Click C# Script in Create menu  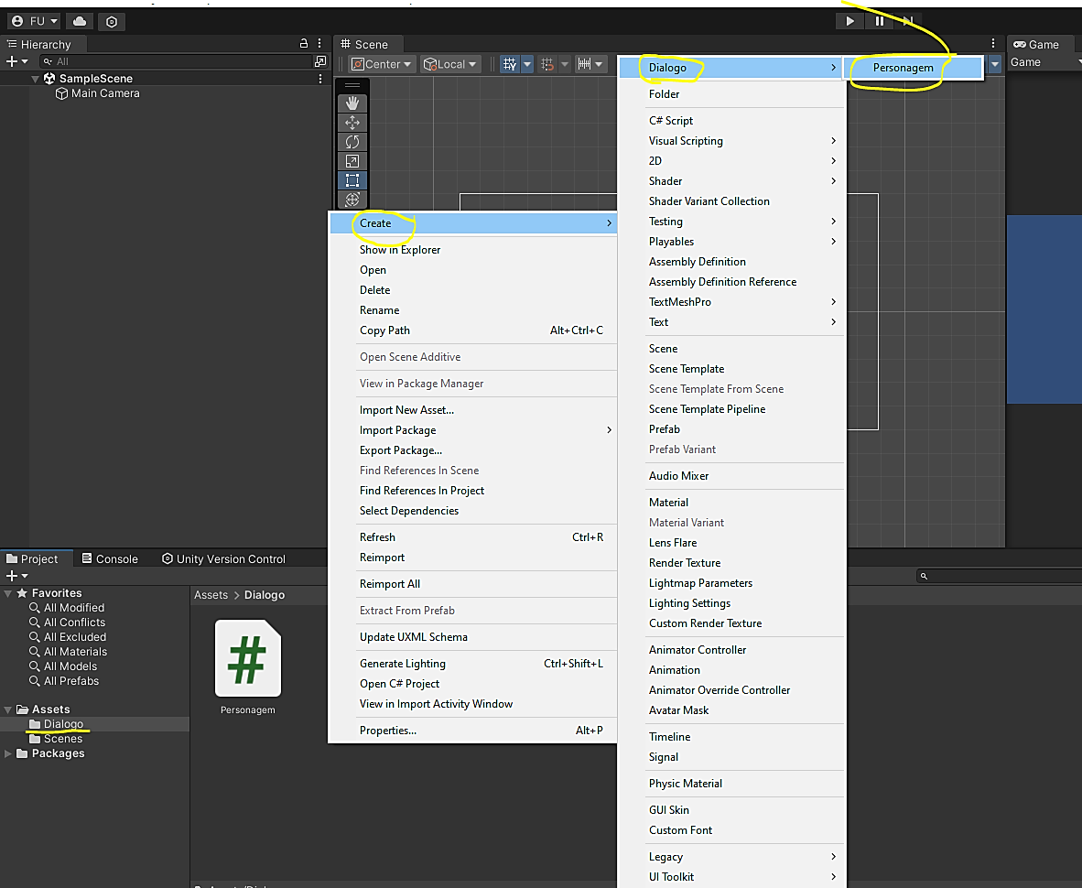pos(671,121)
